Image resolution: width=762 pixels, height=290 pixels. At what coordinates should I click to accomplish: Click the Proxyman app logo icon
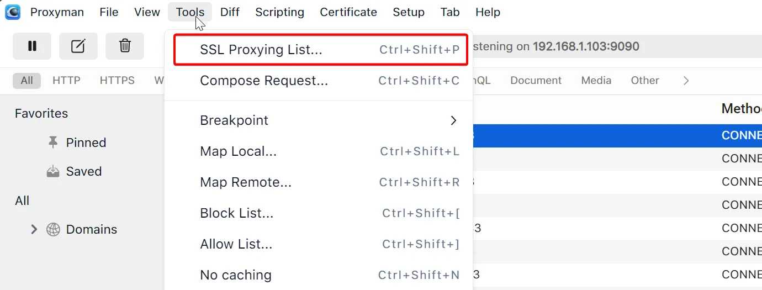tap(12, 12)
